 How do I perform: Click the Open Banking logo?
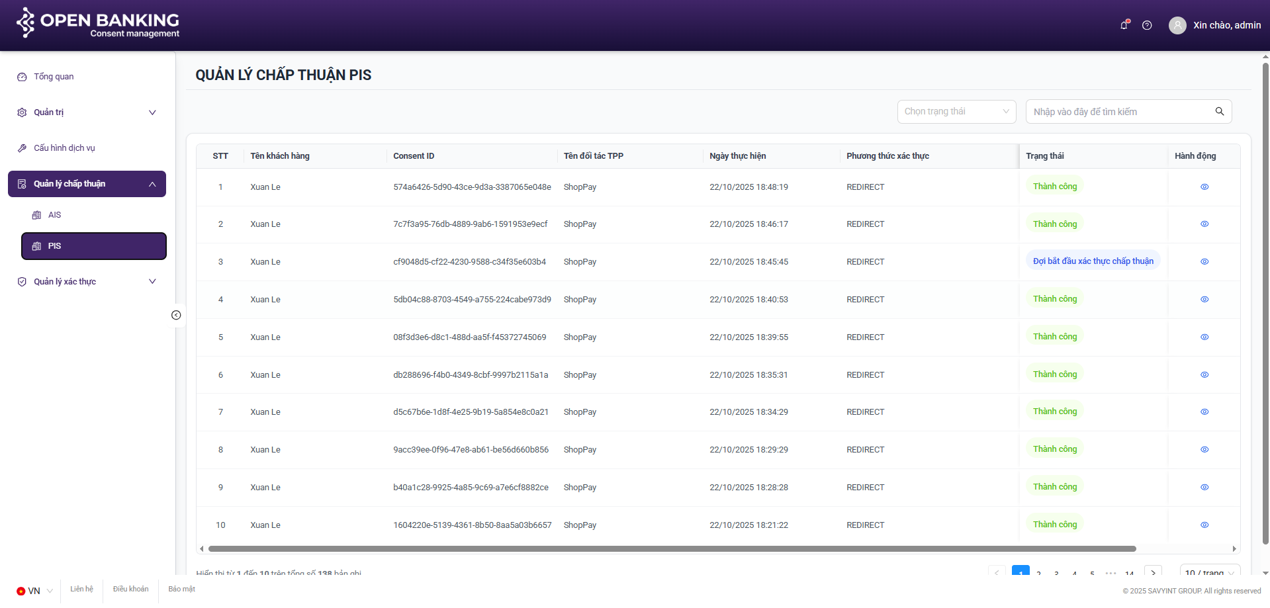98,23
